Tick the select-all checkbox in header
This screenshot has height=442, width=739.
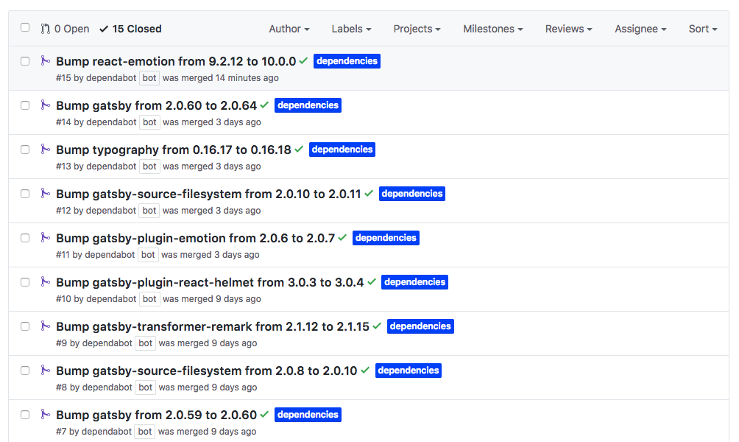click(25, 28)
